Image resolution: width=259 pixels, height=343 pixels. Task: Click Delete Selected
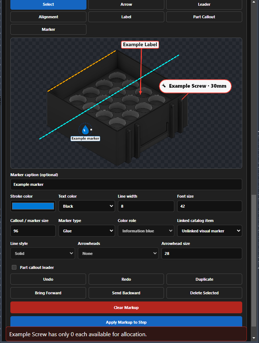pos(204,293)
